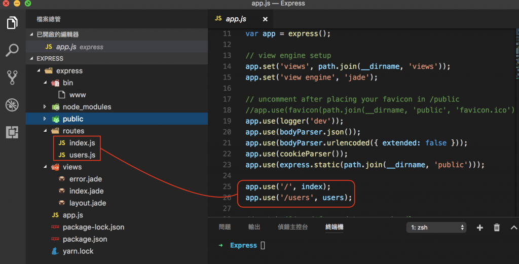Collapse the express folder arrow
519x264 pixels.
coord(39,70)
